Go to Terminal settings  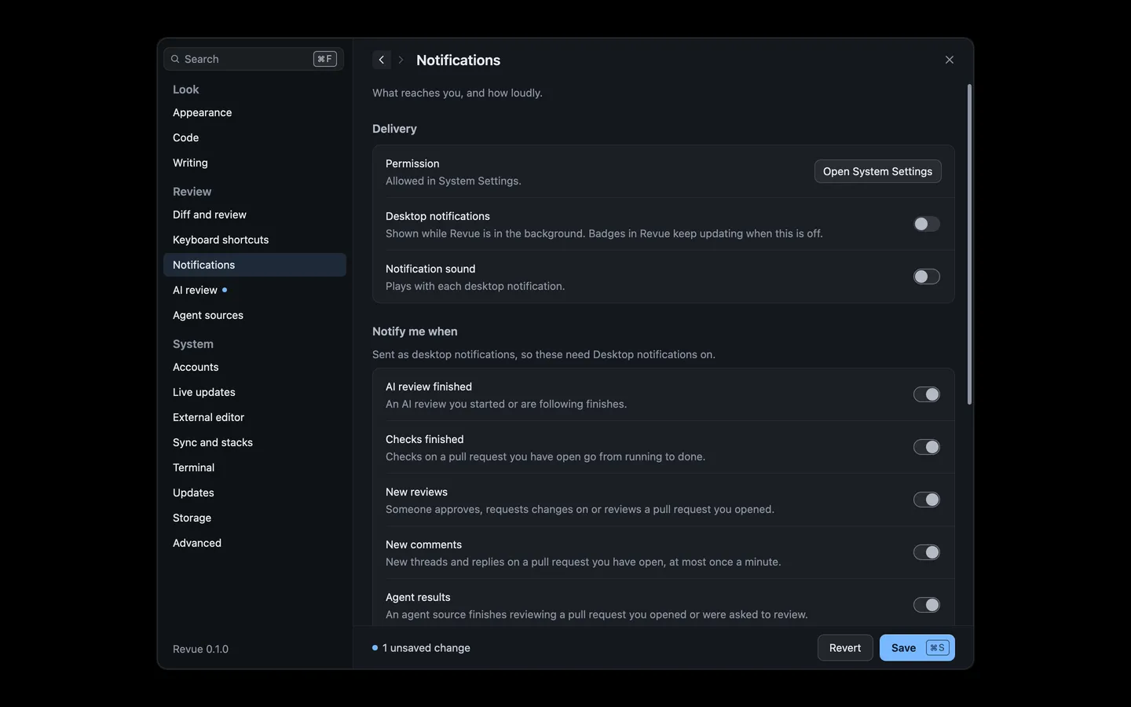[x=254, y=467]
